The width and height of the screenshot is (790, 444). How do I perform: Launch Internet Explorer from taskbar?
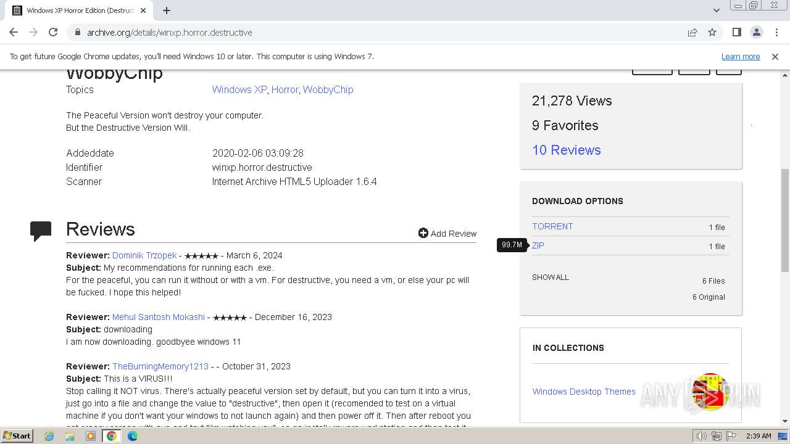[49, 436]
